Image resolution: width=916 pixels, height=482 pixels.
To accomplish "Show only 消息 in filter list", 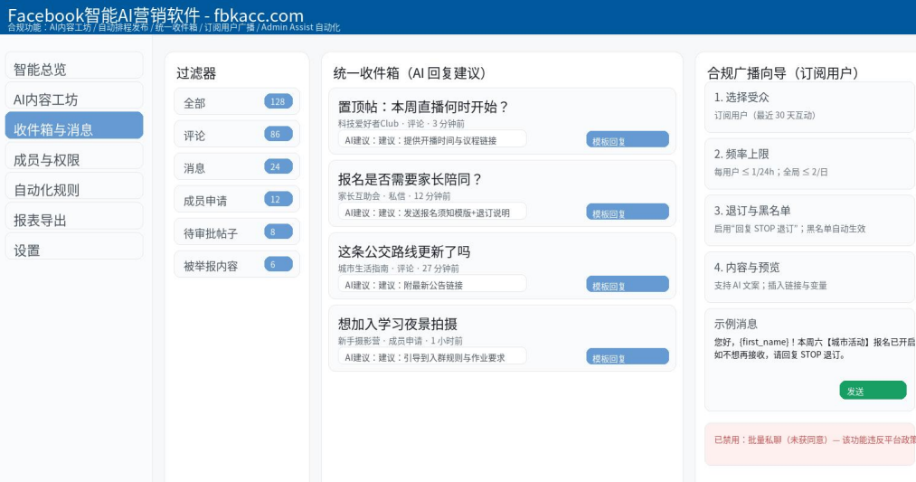I will pyautogui.click(x=236, y=166).
